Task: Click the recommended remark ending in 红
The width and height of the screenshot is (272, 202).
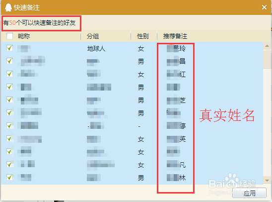Action: tap(176, 74)
